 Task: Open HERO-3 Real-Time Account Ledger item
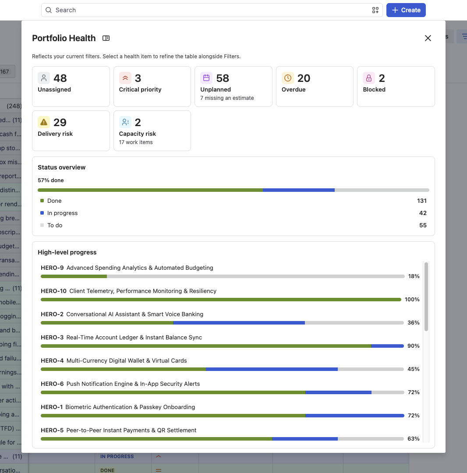point(121,338)
